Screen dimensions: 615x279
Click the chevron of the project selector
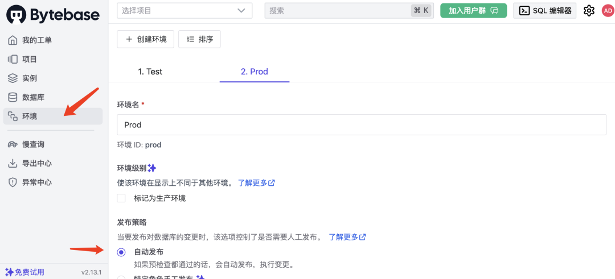click(x=241, y=11)
